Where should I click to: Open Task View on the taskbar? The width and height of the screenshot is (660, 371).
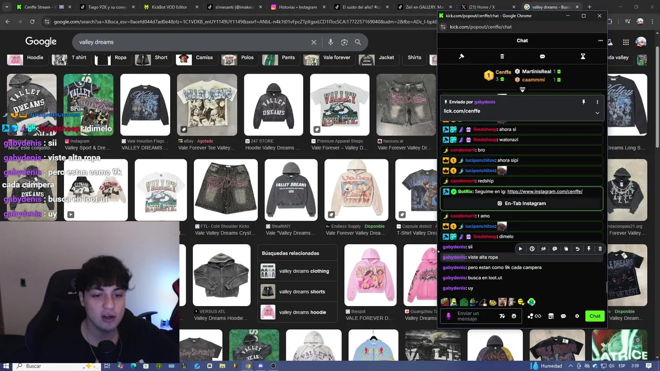coord(107,366)
